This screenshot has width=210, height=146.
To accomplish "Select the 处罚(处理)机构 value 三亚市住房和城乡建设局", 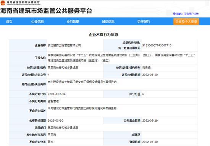I will point(63,67).
